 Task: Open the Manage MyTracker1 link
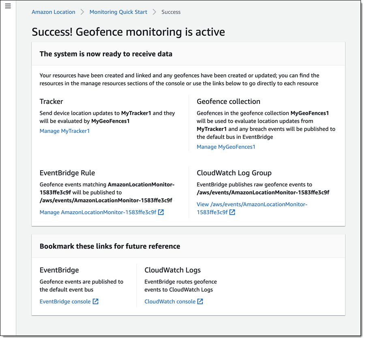(64, 131)
